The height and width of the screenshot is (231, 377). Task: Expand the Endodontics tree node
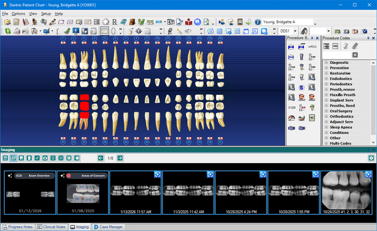(326, 79)
